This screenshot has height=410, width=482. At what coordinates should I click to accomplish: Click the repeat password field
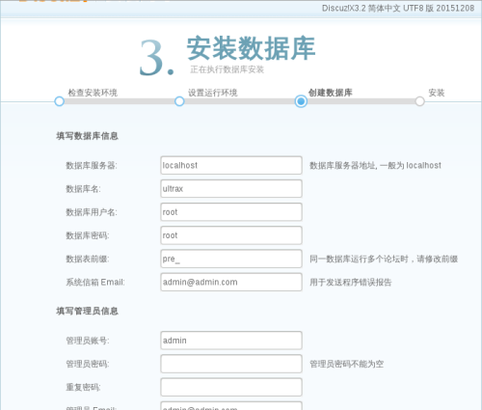[231, 387]
